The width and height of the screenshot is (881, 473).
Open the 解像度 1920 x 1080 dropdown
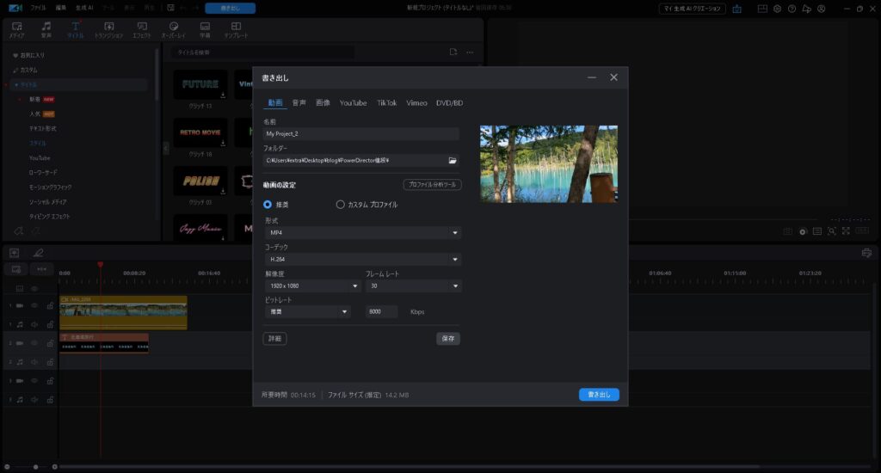click(312, 286)
